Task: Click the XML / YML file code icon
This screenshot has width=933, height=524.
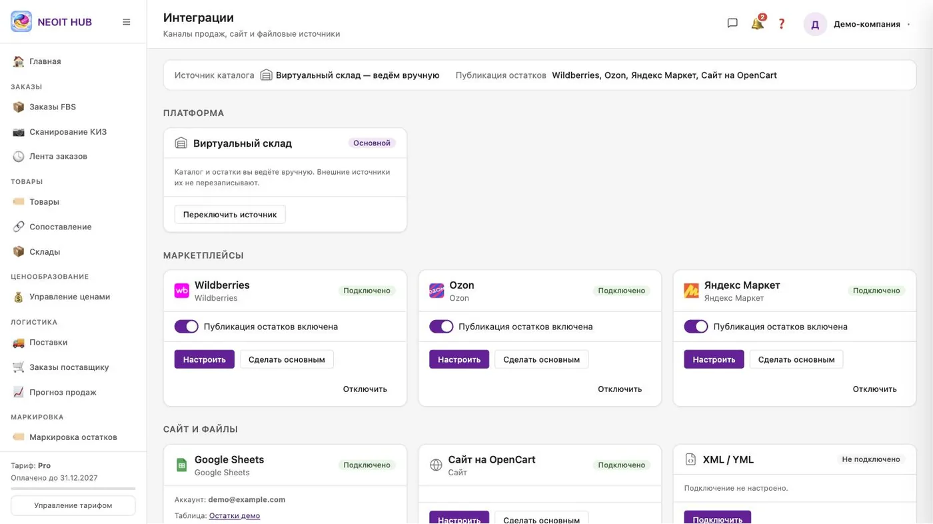Action: pos(690,460)
